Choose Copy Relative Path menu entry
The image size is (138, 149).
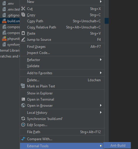(62, 27)
